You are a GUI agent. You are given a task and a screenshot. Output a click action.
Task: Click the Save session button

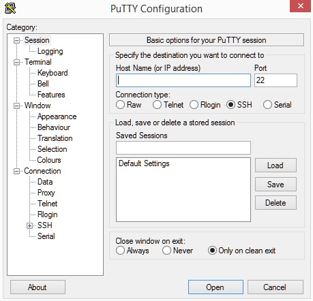point(275,185)
